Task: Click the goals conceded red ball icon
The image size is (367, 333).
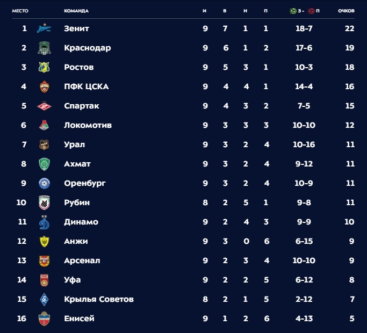Action: point(311,11)
